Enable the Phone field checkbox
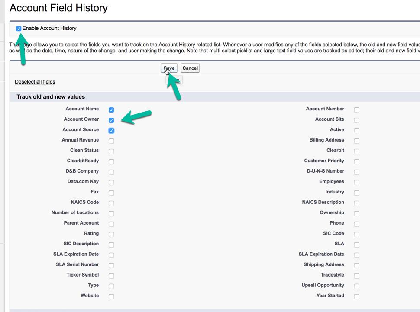Screen dimensions: 420x312 [x=357, y=224]
